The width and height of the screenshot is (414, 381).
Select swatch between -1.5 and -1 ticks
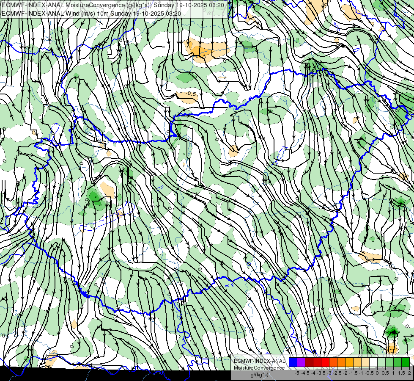[357, 362]
